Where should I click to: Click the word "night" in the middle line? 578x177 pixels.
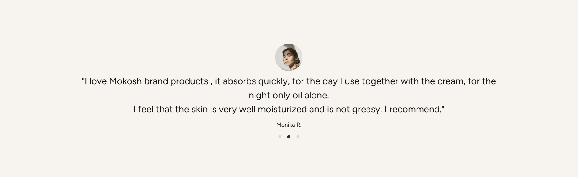259,95
